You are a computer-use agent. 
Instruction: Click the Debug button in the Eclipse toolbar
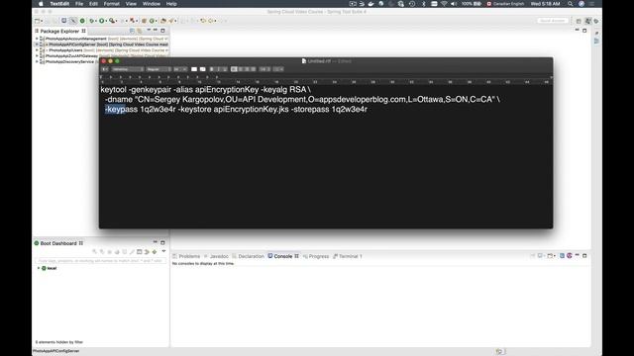pos(91,21)
